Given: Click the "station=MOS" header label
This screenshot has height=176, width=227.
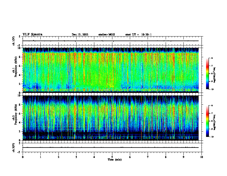Looking at the screenshot, I should [107, 35].
